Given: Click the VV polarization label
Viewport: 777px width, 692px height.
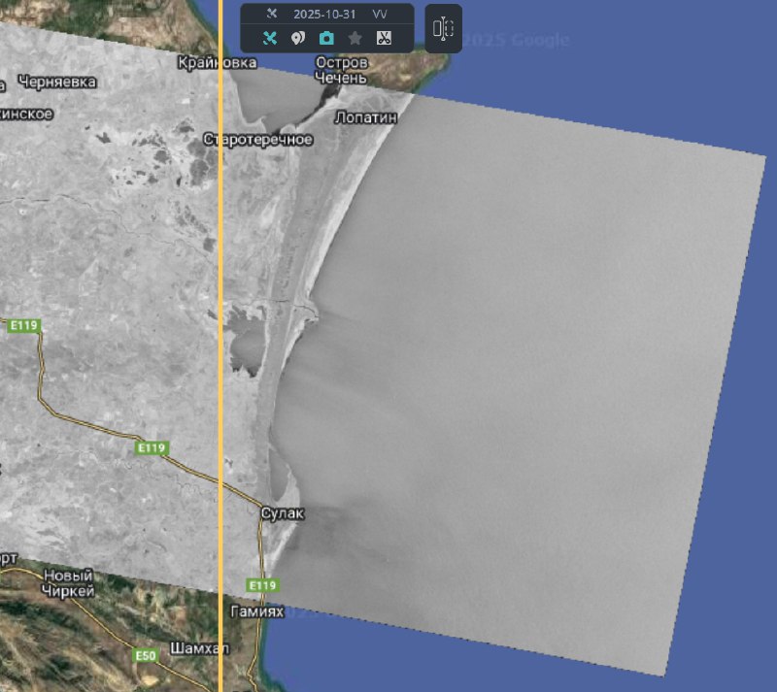Looking at the screenshot, I should 380,15.
